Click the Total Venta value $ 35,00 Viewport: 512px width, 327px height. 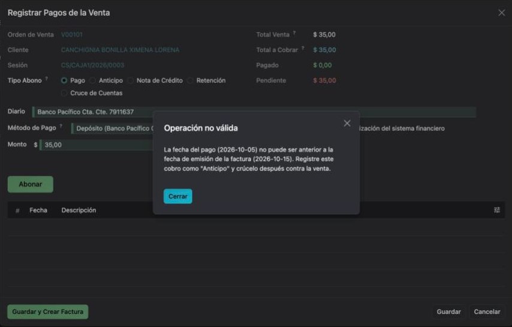324,35
